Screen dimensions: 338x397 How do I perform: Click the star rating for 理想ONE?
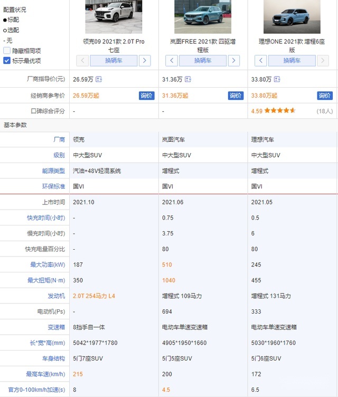280,110
